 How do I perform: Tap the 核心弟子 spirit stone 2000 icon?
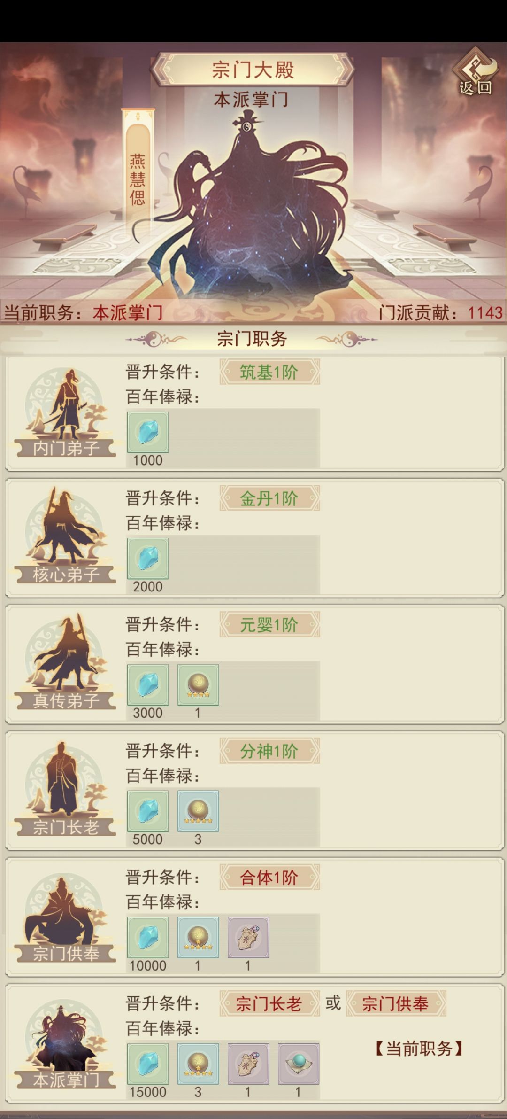click(147, 559)
